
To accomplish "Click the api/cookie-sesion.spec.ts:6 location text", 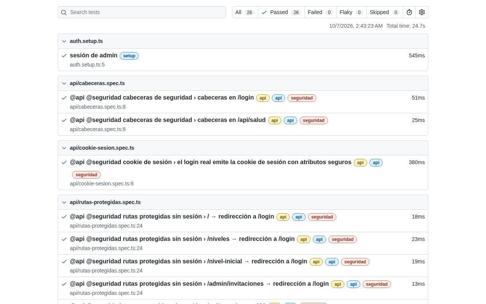I will tap(102, 184).
